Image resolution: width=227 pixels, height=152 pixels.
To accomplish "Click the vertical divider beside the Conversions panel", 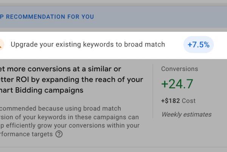I will [153, 91].
